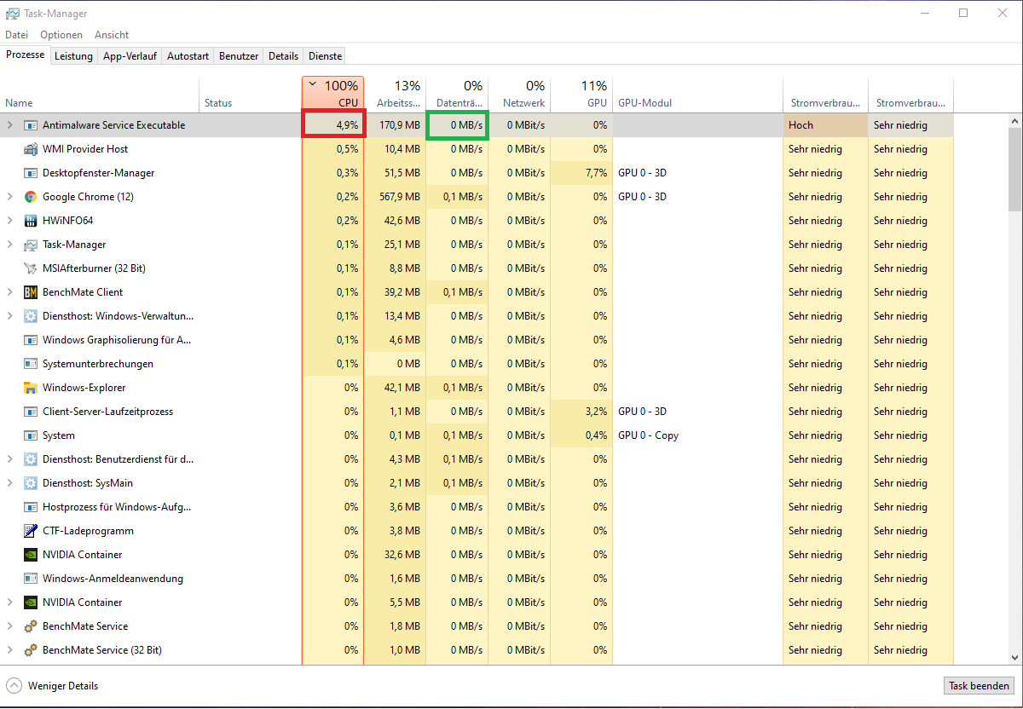
Task: Click the Diensthost Benutzerdienst gear icon
Action: (31, 459)
